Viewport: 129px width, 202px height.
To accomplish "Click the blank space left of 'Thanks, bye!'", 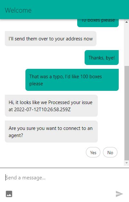I will click(x=44, y=58).
